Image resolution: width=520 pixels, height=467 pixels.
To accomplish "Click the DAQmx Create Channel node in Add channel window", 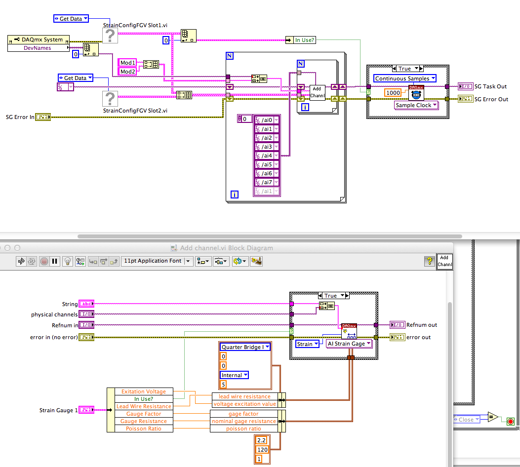I will [349, 331].
